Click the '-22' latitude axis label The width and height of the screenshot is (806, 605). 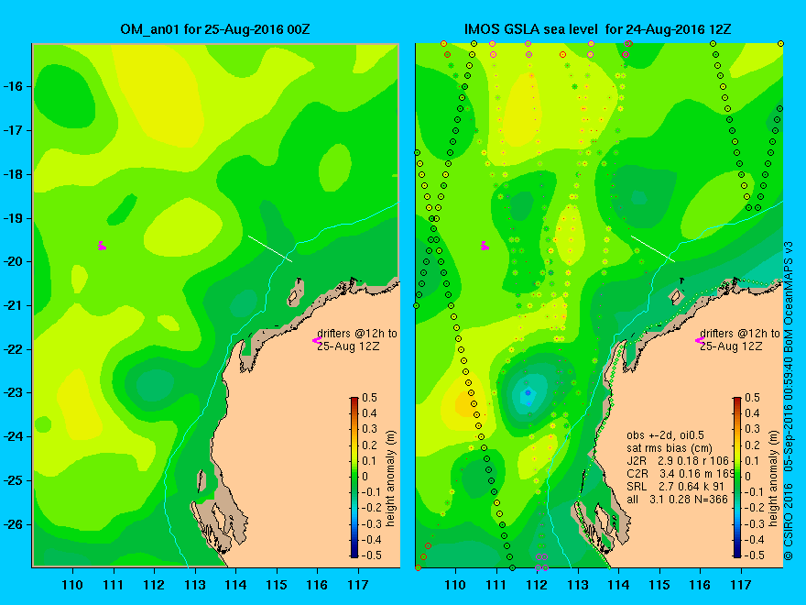click(x=13, y=349)
